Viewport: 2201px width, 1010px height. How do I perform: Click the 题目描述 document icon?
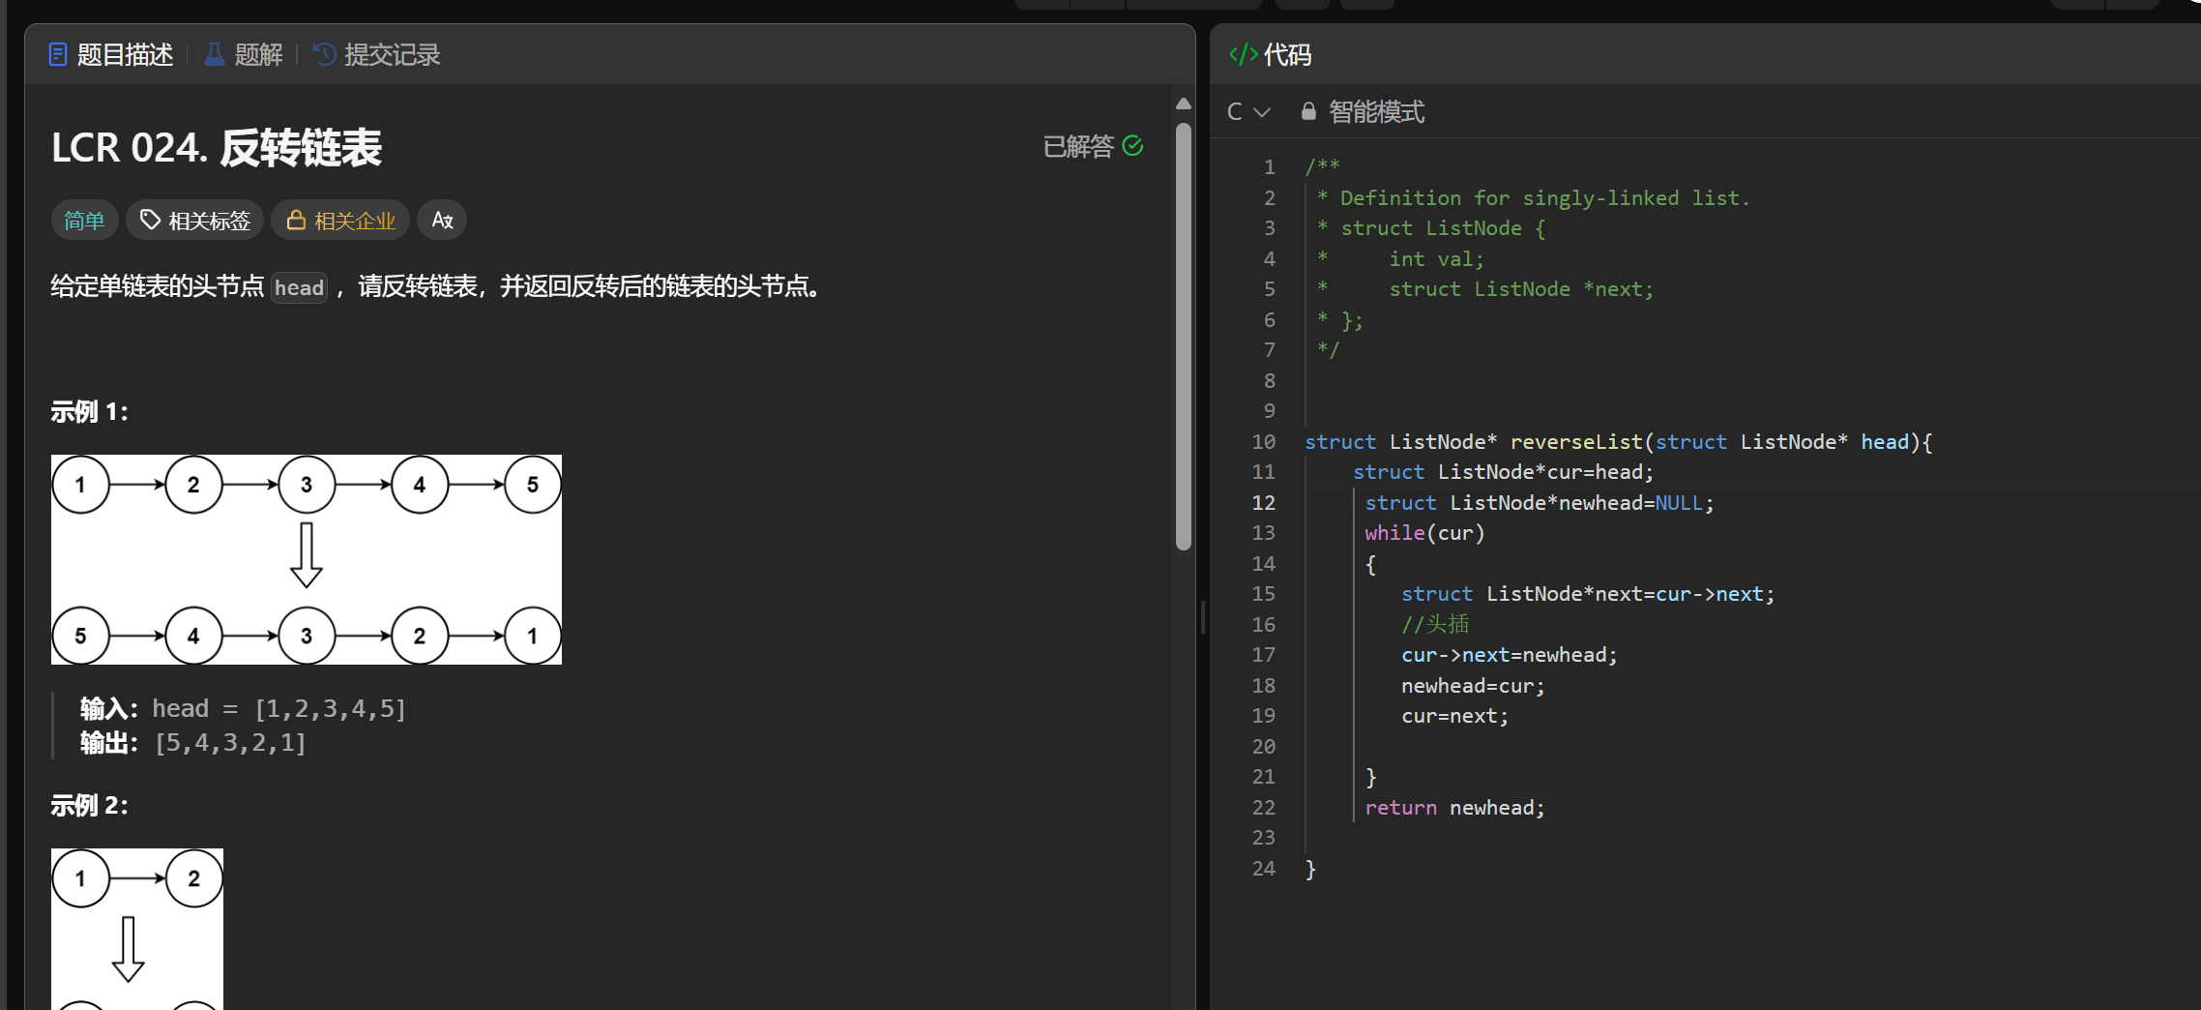(x=58, y=55)
